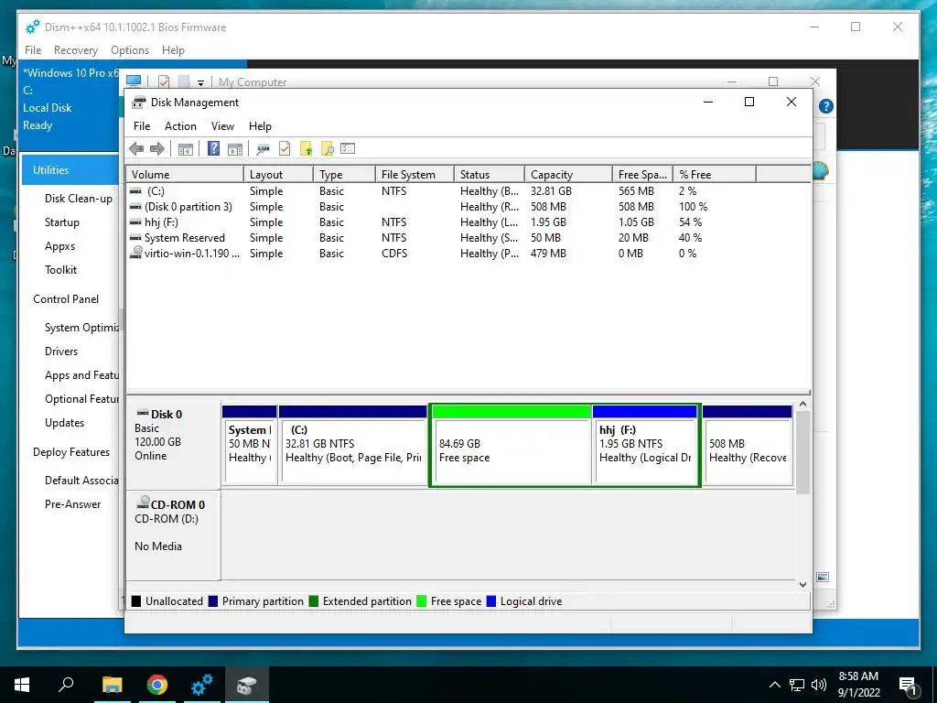Screen dimensions: 937x703
Task: Open Pre-Answer in Dism++ sidebar
Action: tap(72, 504)
